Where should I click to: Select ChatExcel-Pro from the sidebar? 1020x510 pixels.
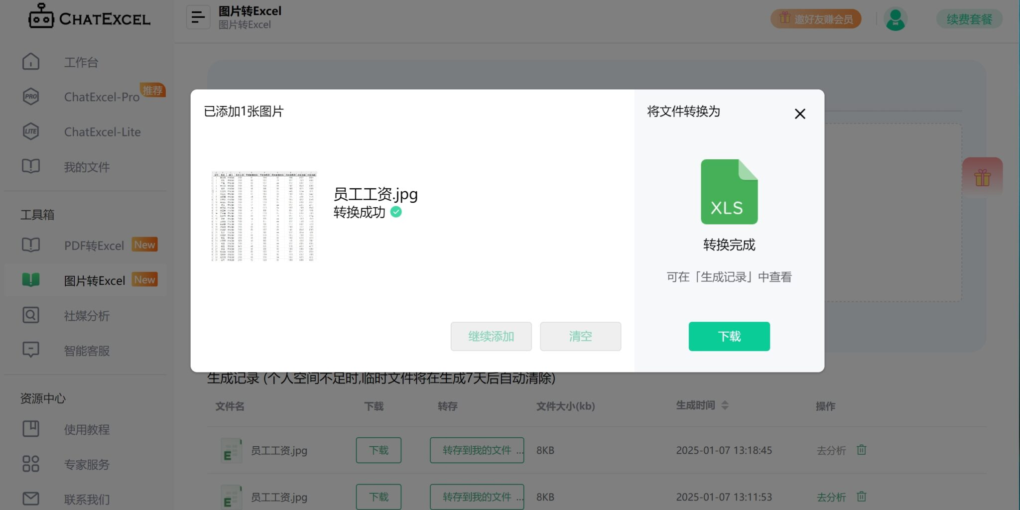pos(101,97)
